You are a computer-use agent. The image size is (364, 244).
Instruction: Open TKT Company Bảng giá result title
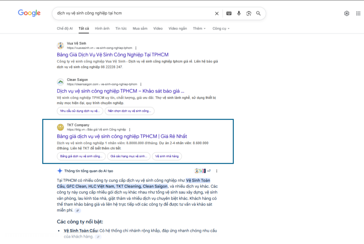pos(122,136)
